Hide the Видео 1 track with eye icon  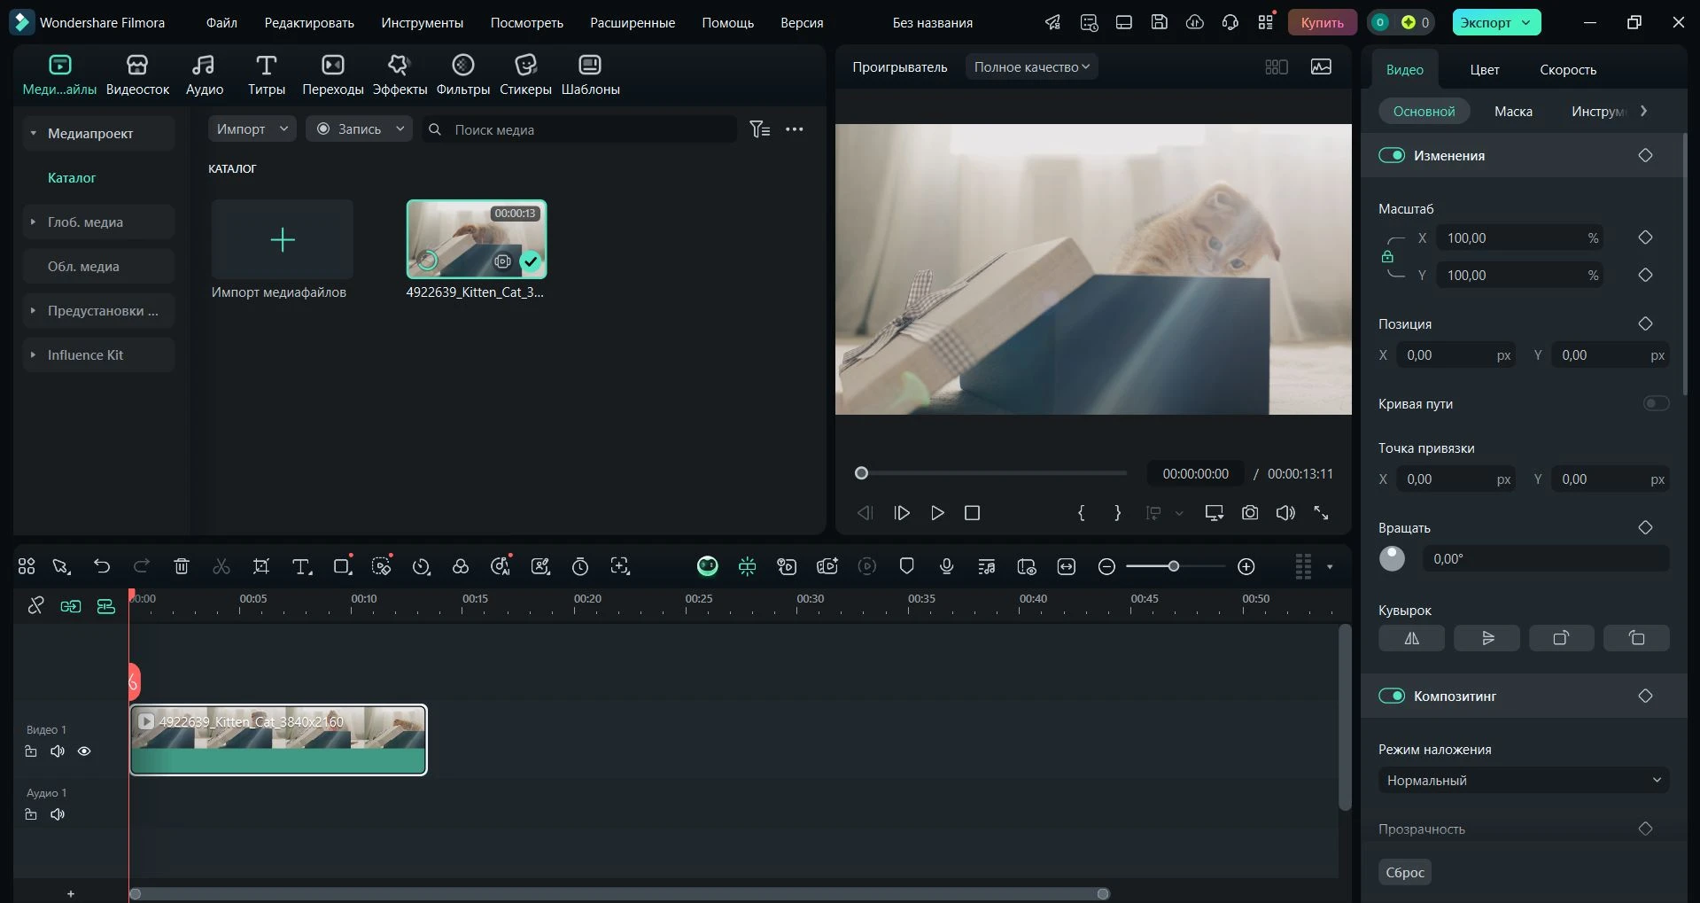pos(84,751)
